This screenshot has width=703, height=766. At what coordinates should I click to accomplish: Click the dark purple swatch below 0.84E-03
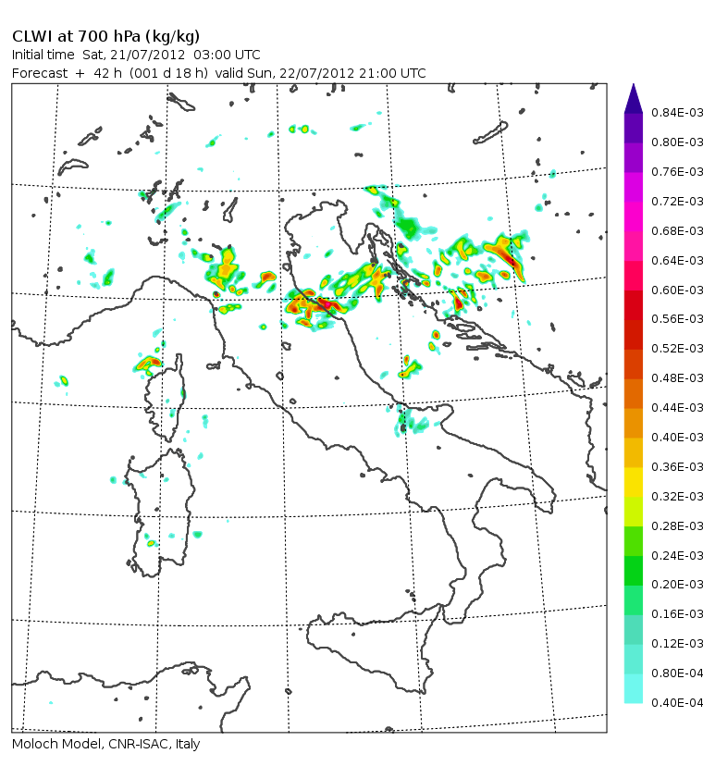[633, 128]
